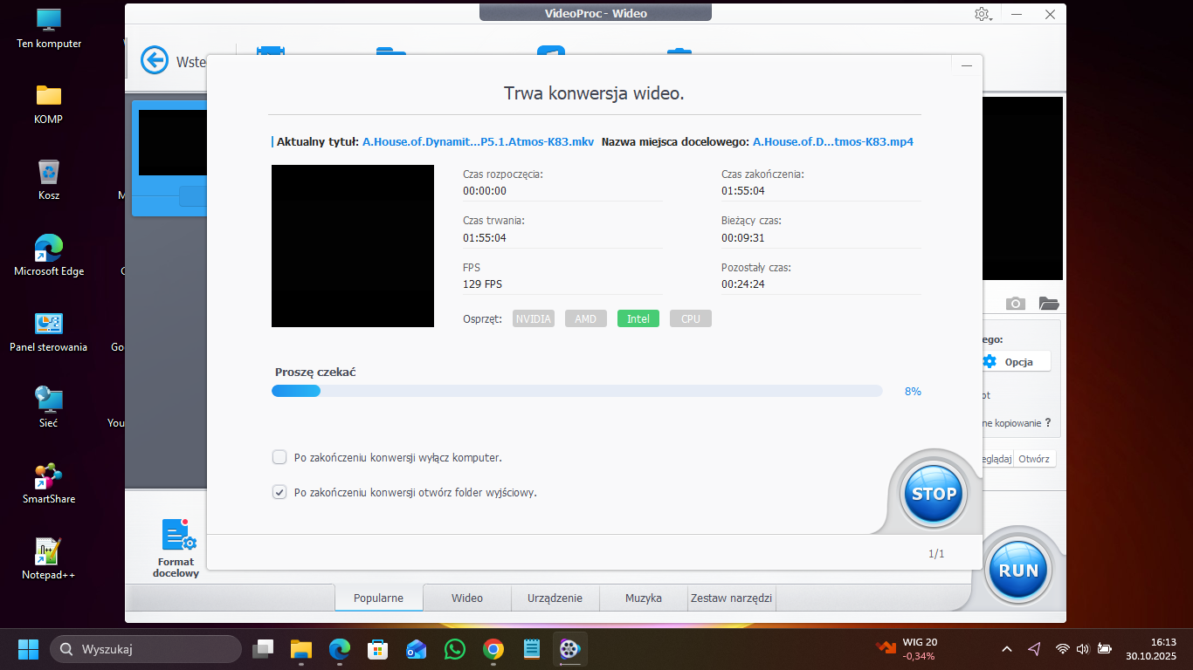The image size is (1193, 670).
Task: Enable shutdown computer after conversion checkbox
Action: pos(279,457)
